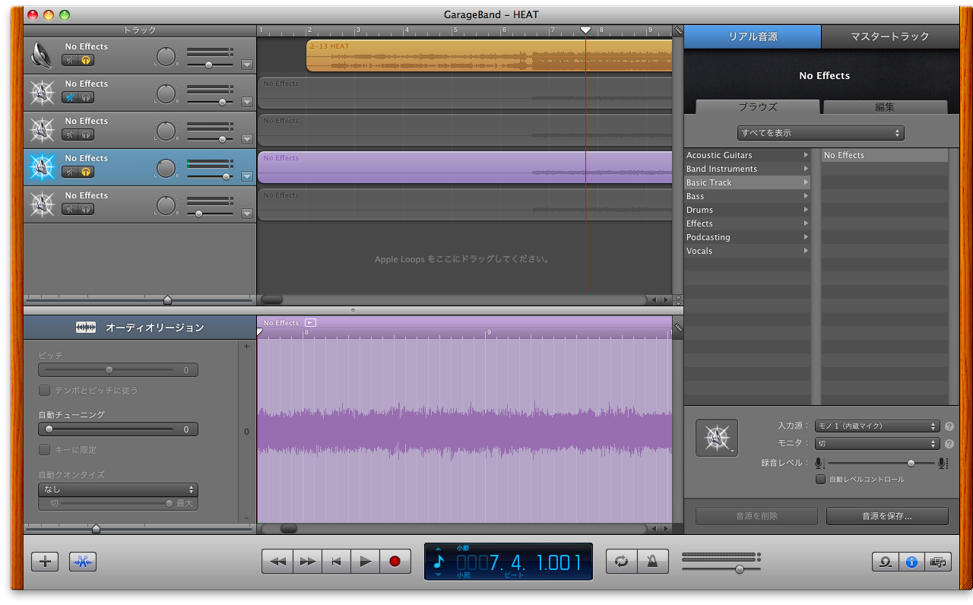Click the fast-forward transport button
Viewport: 973px width, 605px height.
point(307,562)
